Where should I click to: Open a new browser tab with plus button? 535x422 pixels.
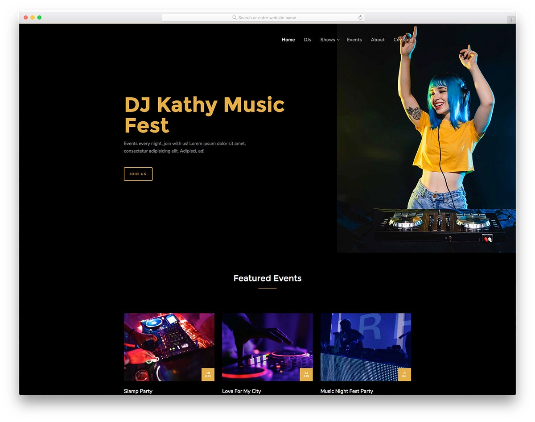tap(511, 20)
